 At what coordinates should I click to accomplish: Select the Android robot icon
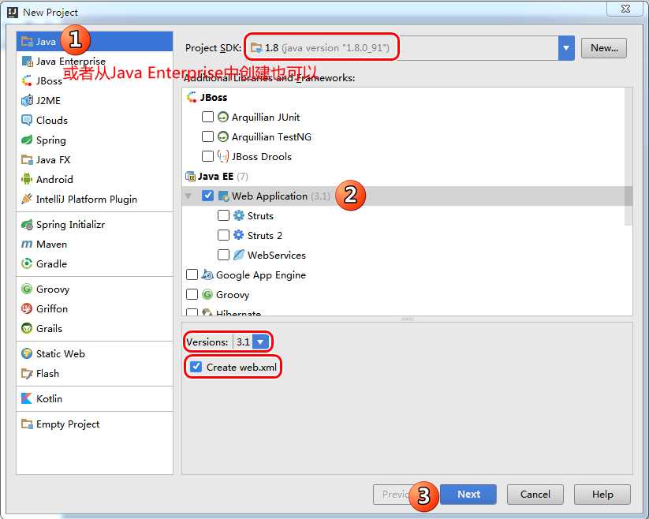[27, 179]
